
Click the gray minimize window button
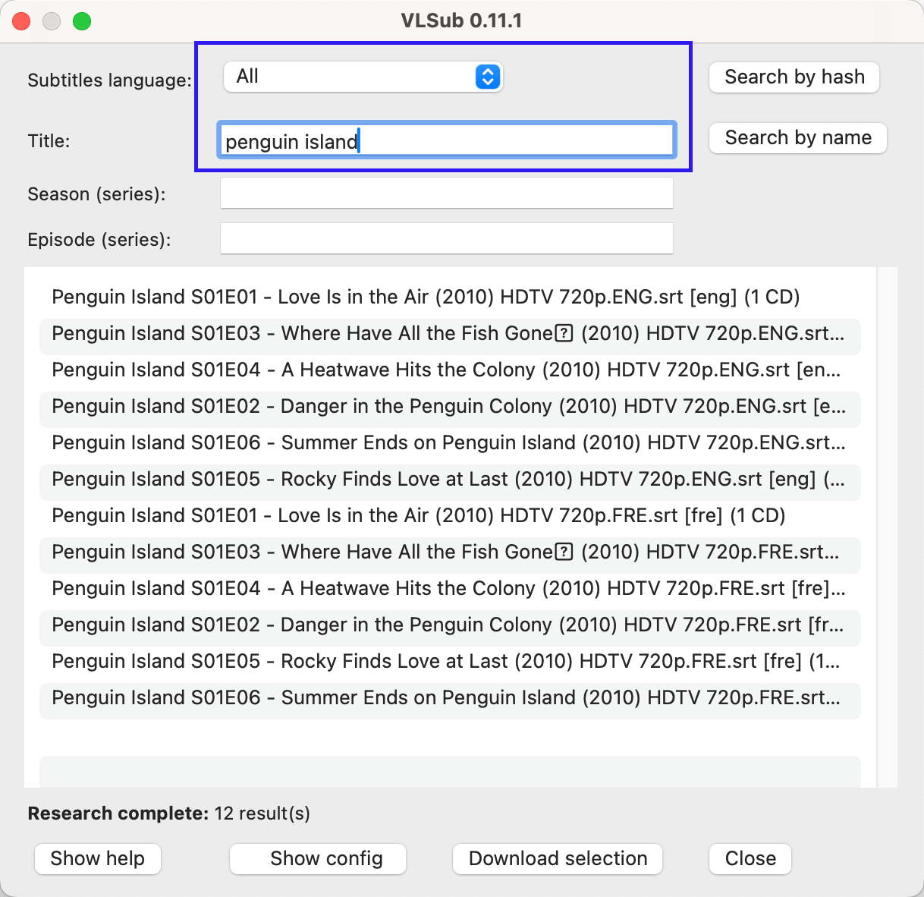click(x=52, y=21)
